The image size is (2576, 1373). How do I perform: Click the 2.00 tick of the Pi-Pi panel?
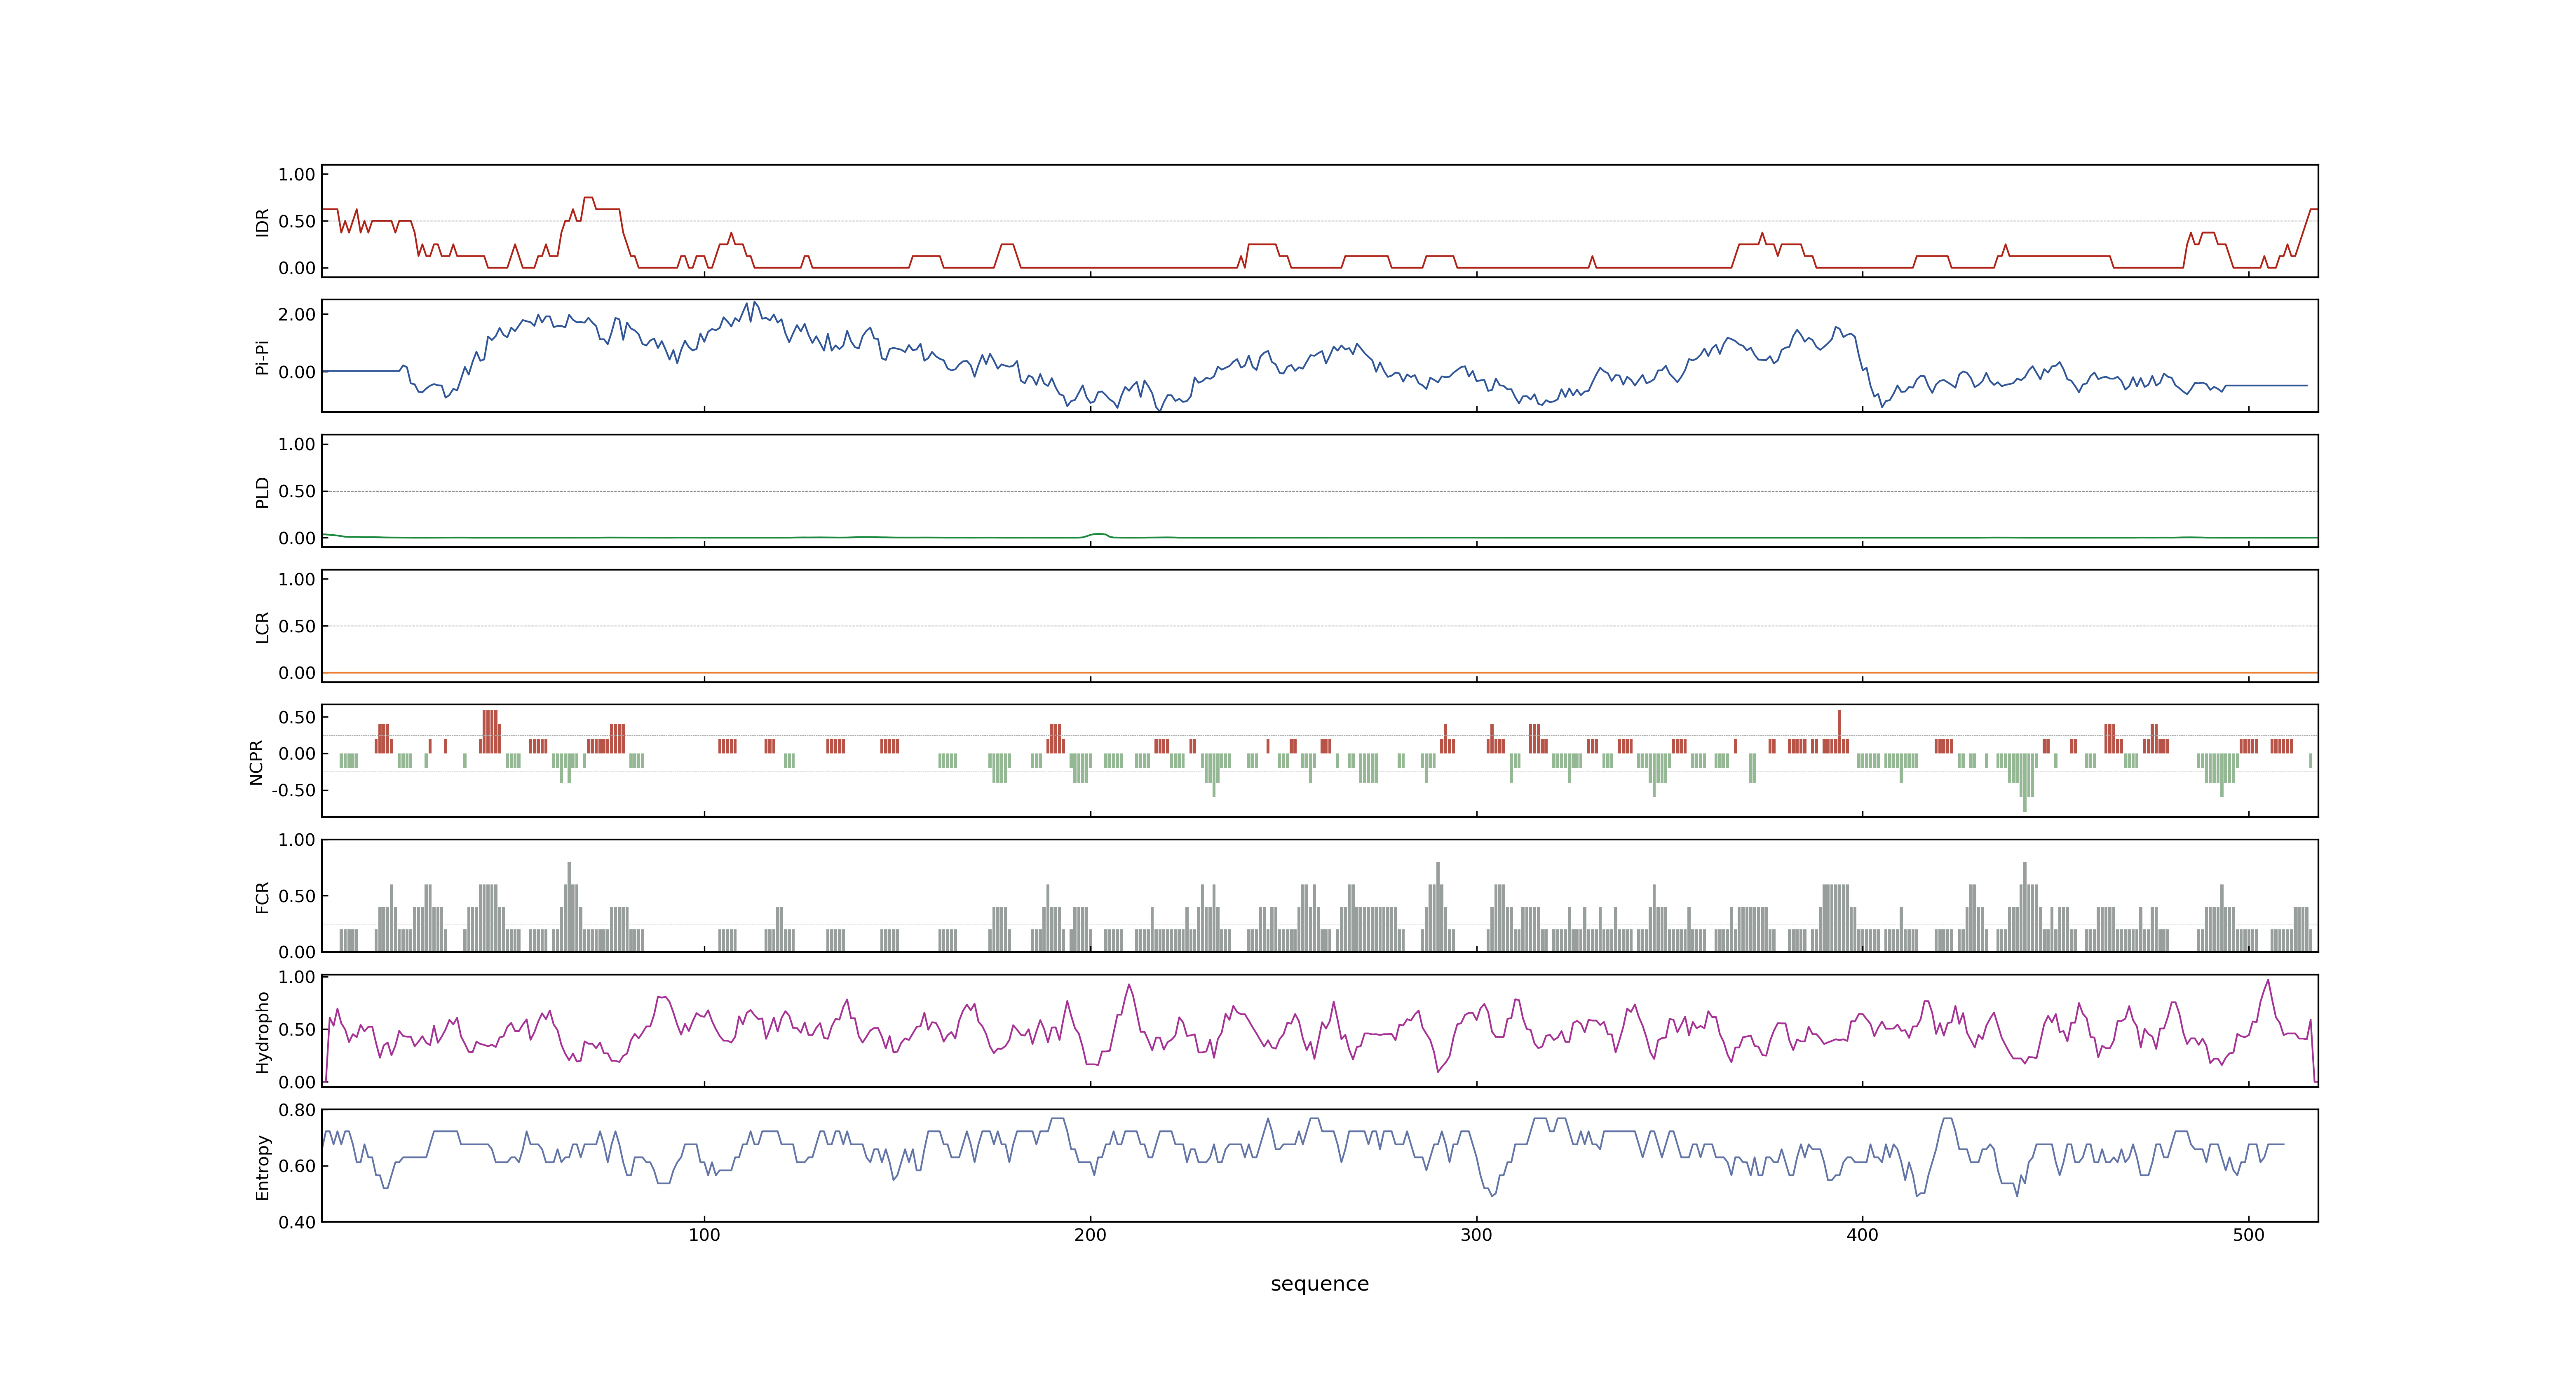coord(297,314)
